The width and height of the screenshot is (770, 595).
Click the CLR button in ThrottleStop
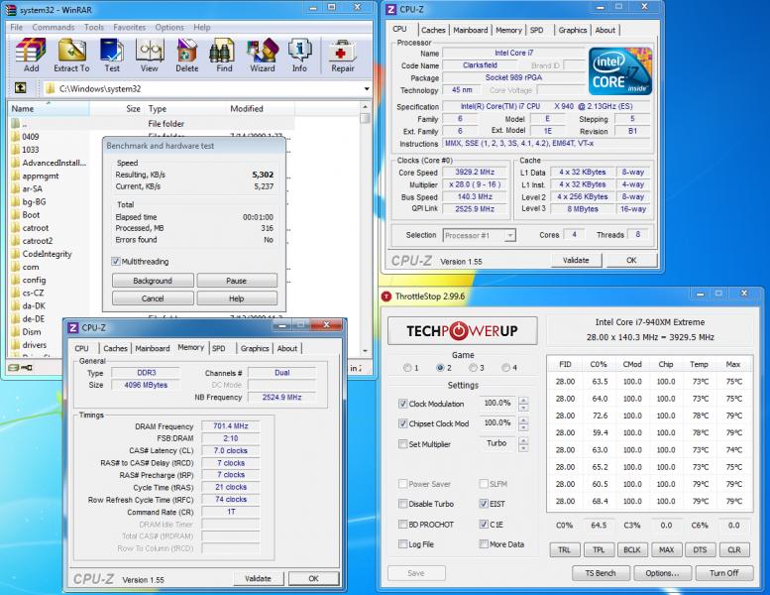click(734, 549)
